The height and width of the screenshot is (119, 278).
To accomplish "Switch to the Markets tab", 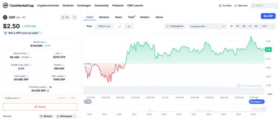I will click(104, 17).
